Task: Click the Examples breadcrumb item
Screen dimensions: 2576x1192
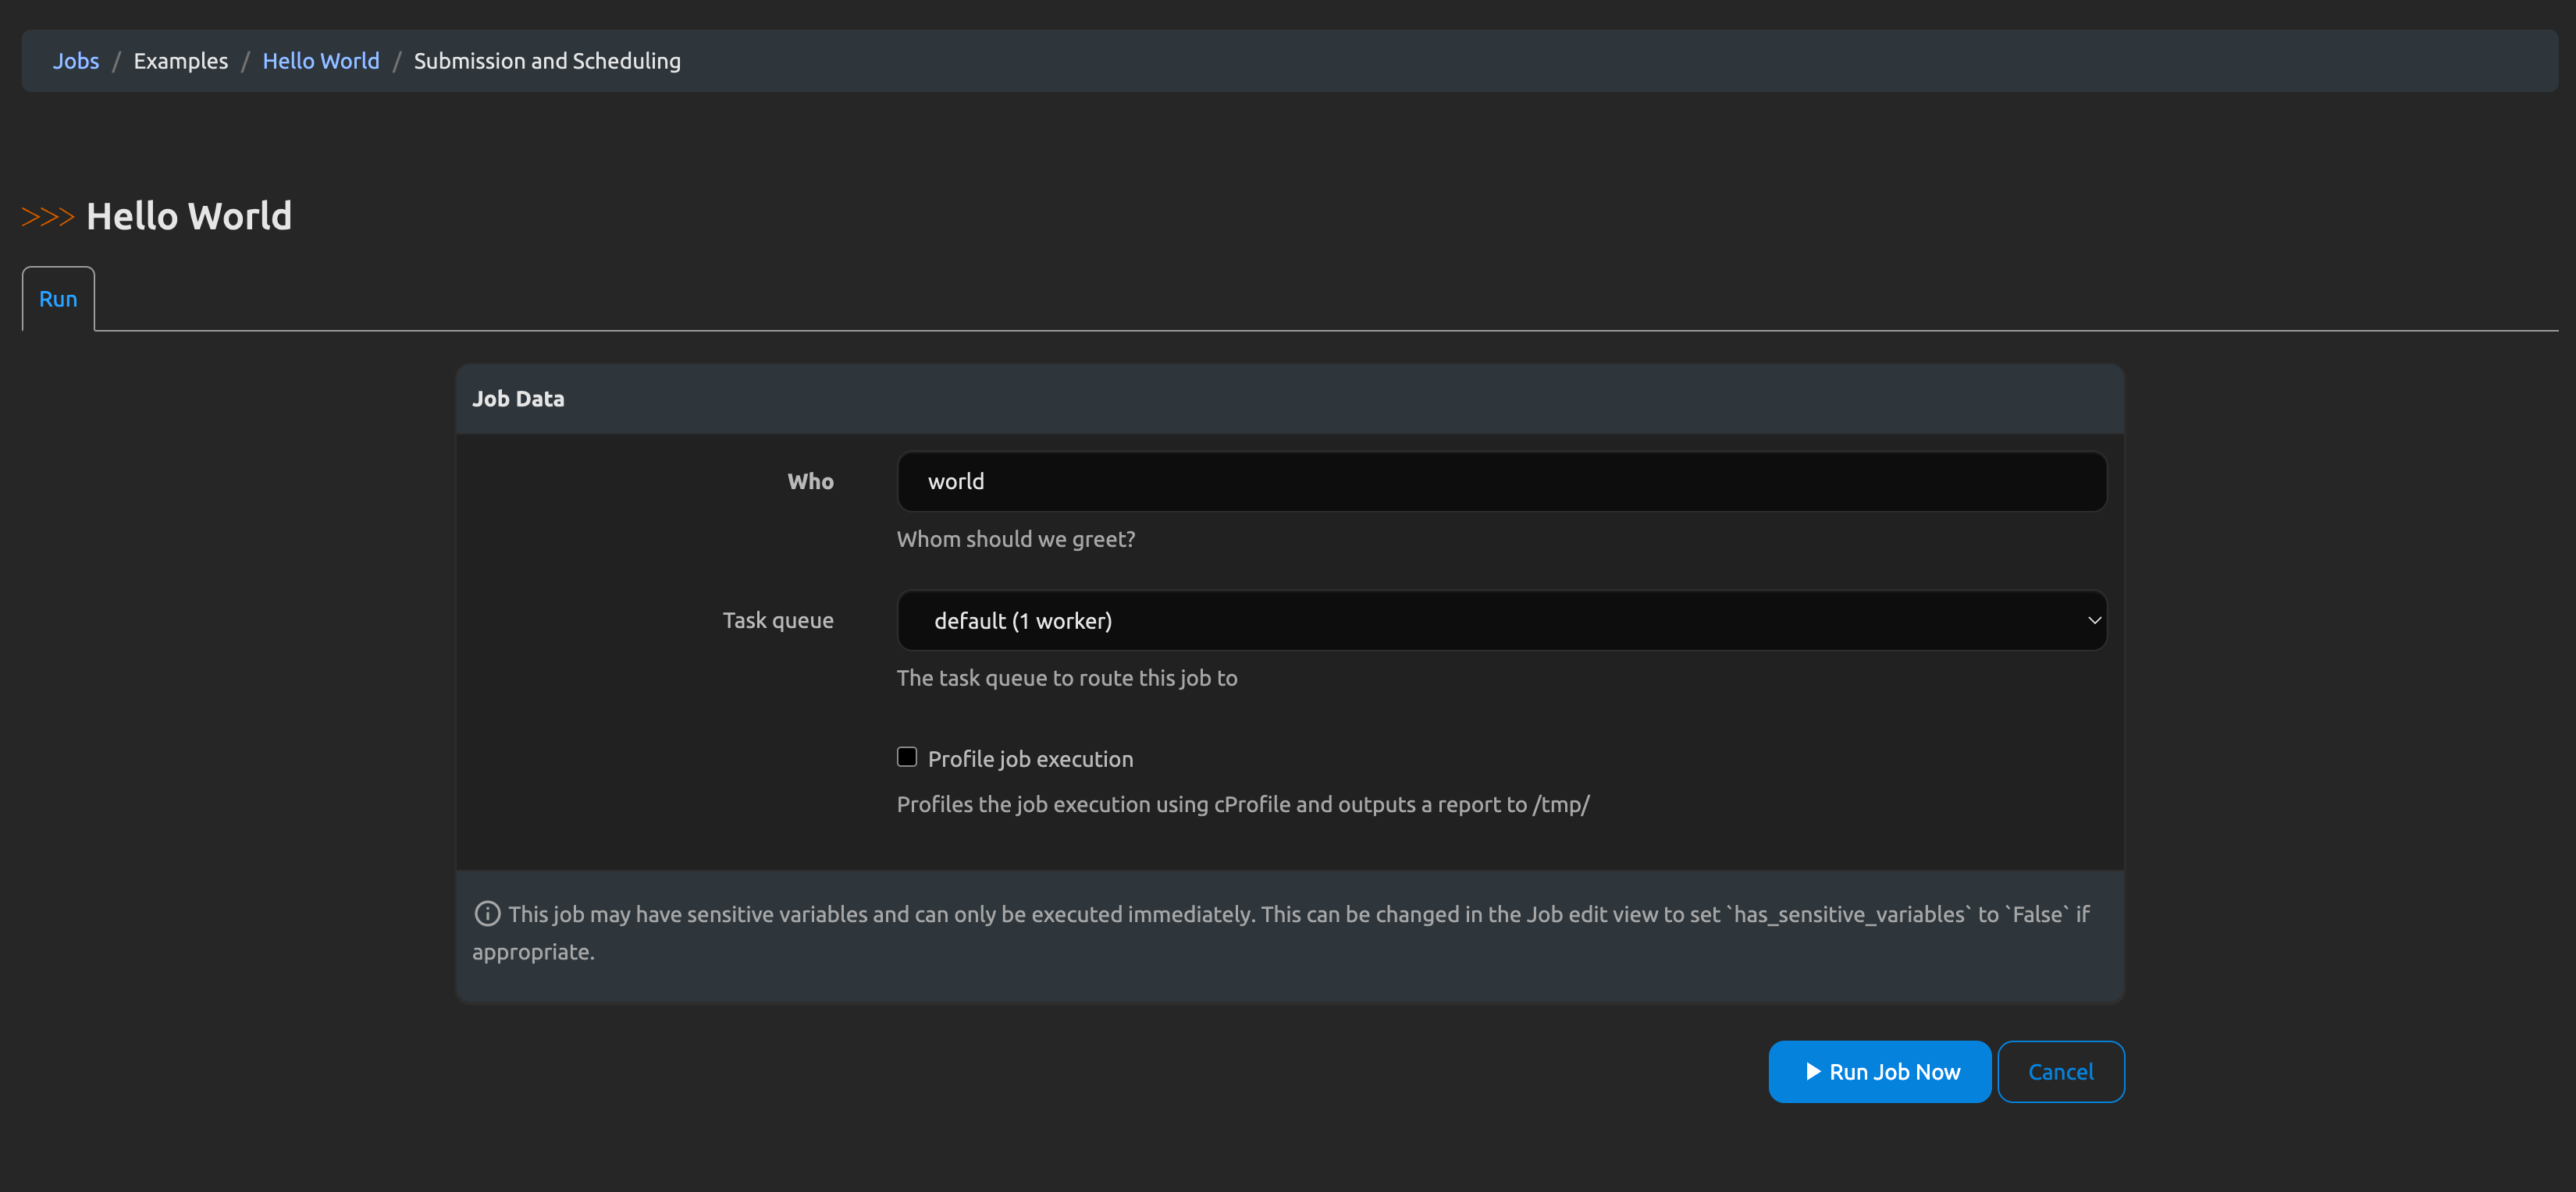Action: point(181,61)
